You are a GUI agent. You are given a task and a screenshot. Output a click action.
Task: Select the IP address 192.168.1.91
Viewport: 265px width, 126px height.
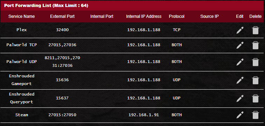pyautogui.click(x=144, y=115)
